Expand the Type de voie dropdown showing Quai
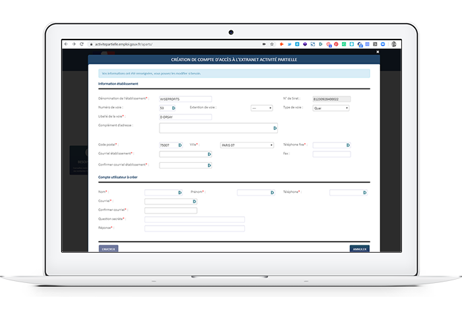The height and width of the screenshot is (310, 462). (331, 108)
